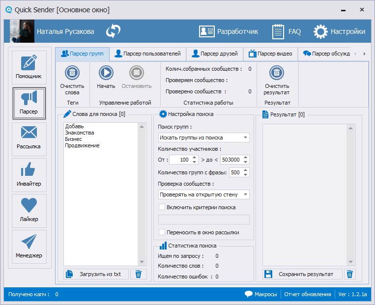Decrease Количество групп с фразы value
This screenshot has height=305, width=375.
point(246,174)
